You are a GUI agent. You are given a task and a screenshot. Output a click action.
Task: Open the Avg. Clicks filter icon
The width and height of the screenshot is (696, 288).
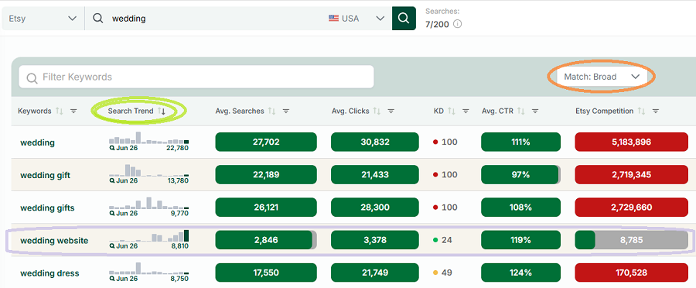pyautogui.click(x=391, y=111)
